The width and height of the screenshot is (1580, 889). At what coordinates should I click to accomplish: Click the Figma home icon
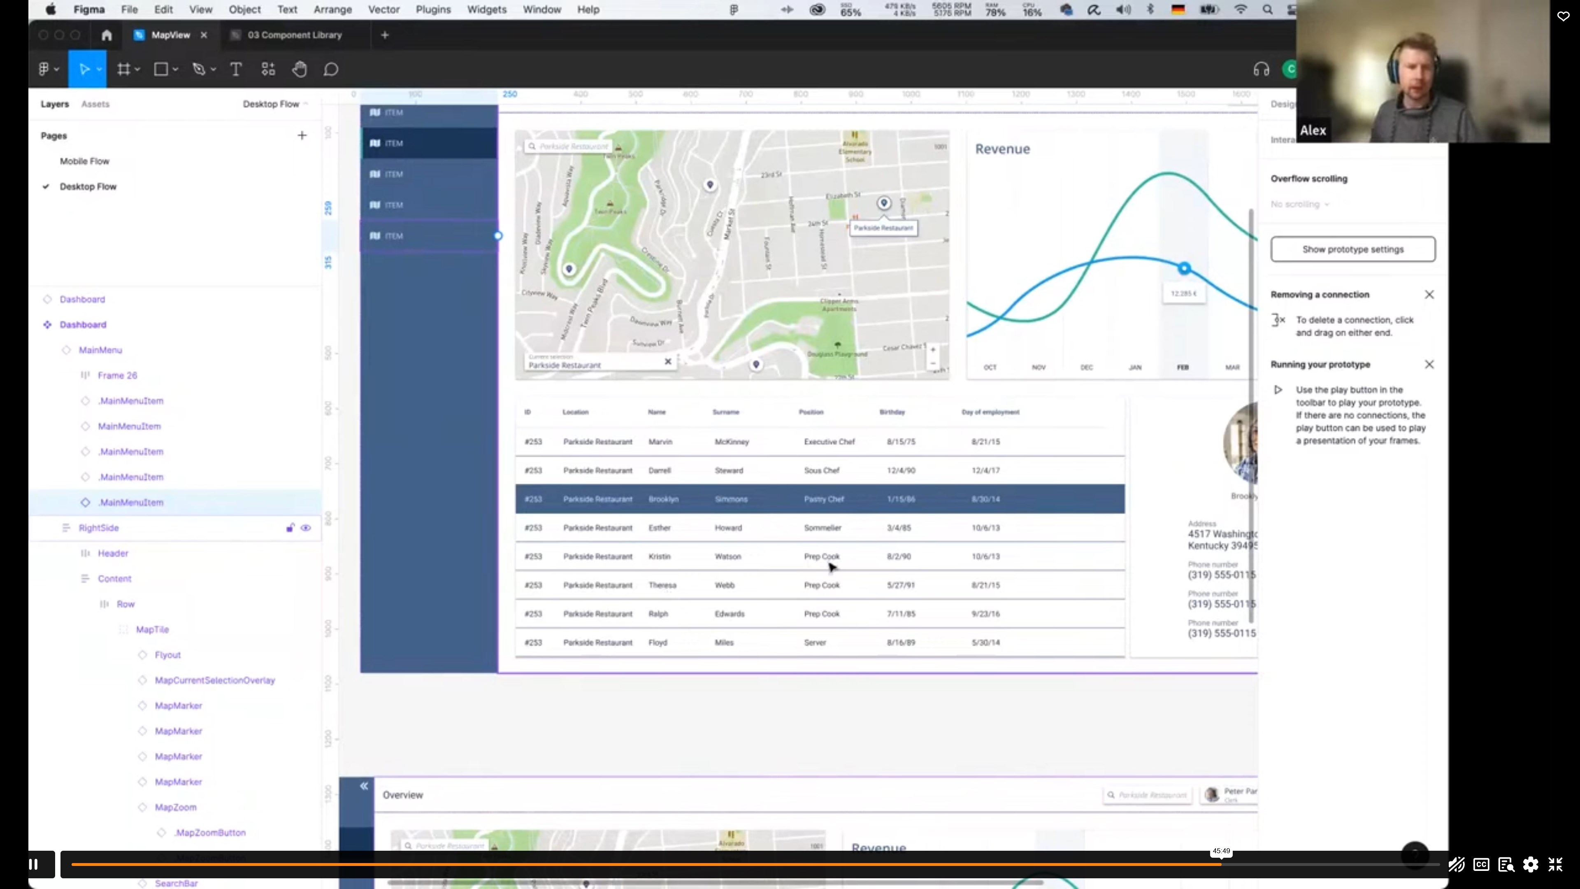pos(107,35)
